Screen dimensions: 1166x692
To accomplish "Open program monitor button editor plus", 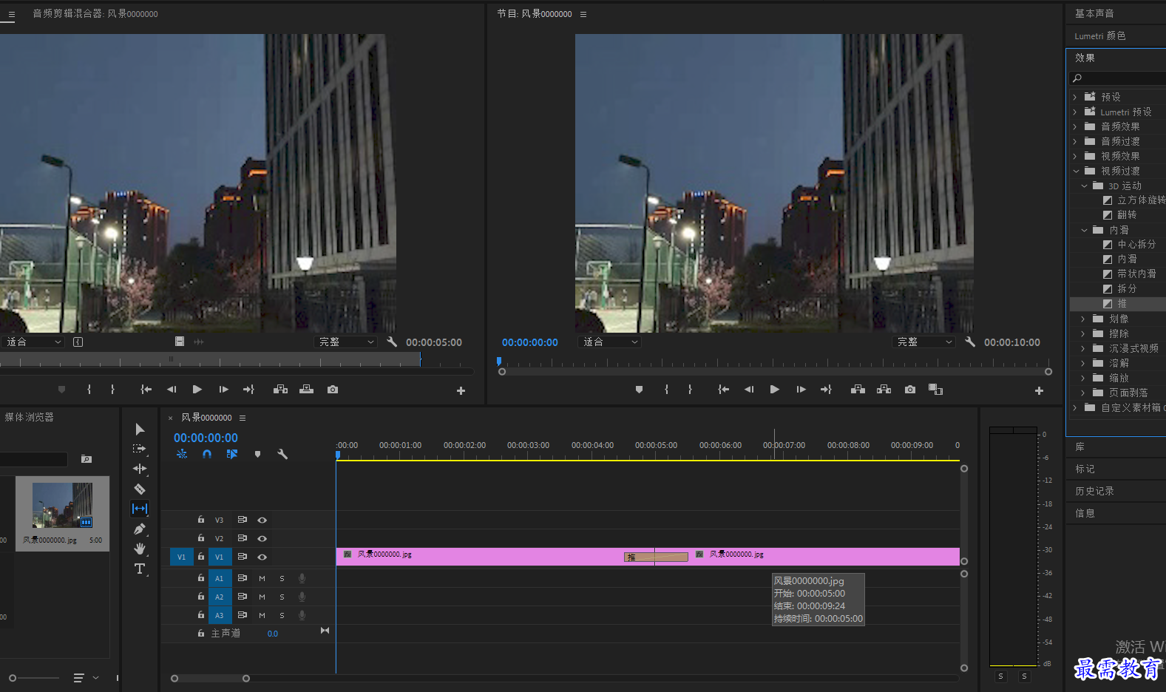I will point(1039,390).
